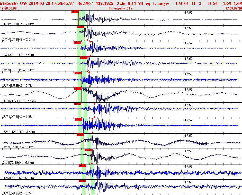This screenshot has height=195, width=242.
Task: Click the 17:59 tick label on EDM EHZ trace
Action: (189, 105)
